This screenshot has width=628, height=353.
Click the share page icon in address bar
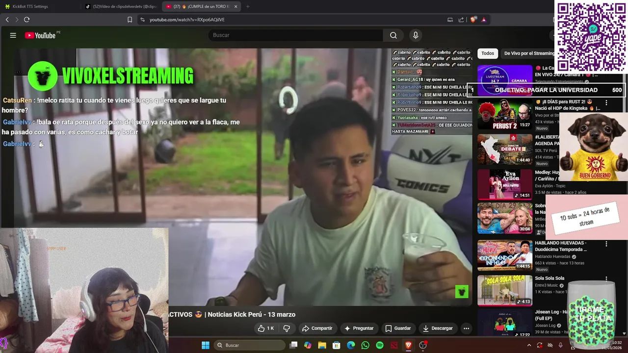tap(461, 20)
